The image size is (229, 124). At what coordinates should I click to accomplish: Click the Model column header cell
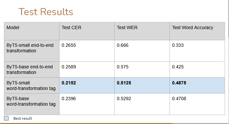tap(32, 31)
